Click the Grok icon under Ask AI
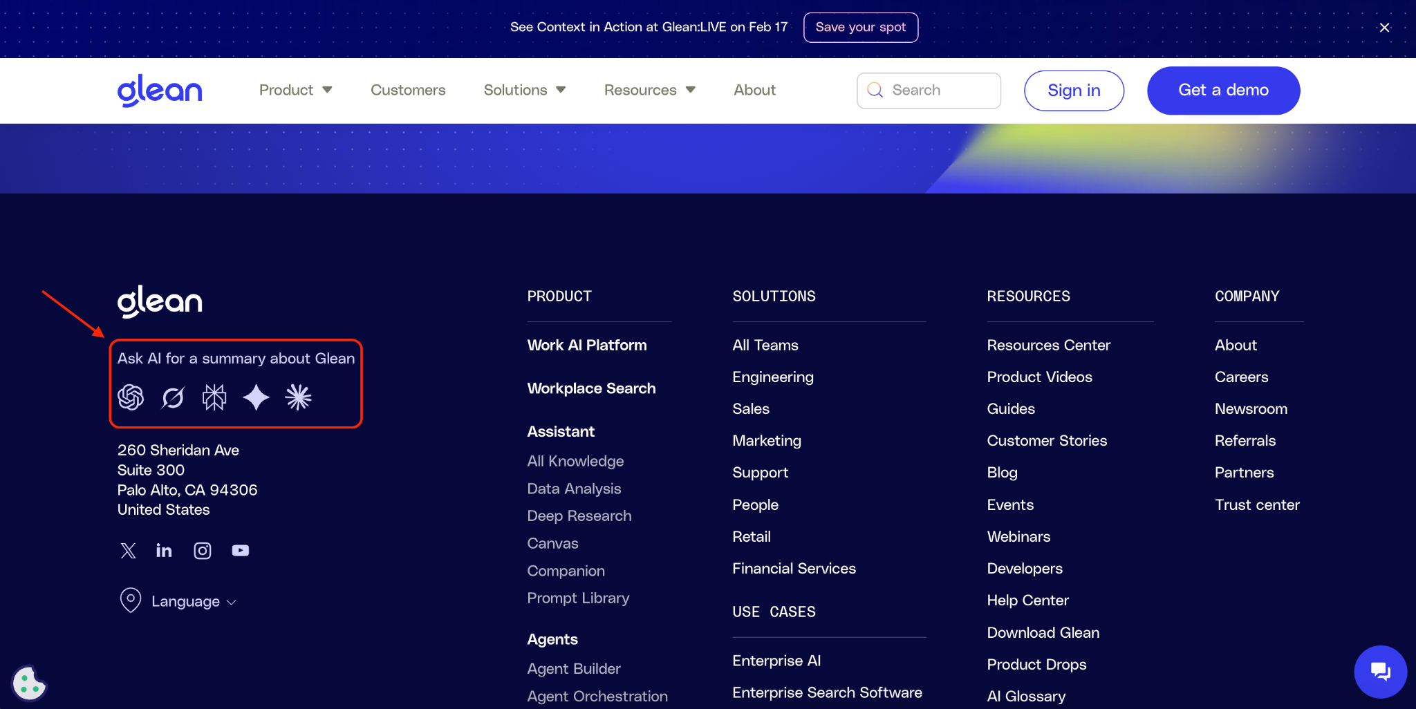 tap(173, 397)
